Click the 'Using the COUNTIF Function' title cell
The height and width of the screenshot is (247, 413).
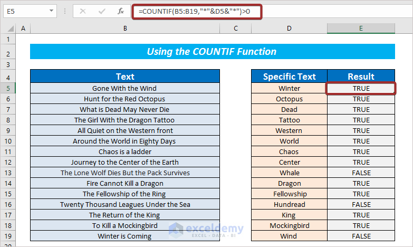[212, 51]
